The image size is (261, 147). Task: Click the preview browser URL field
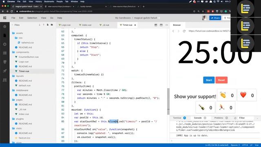(209, 31)
